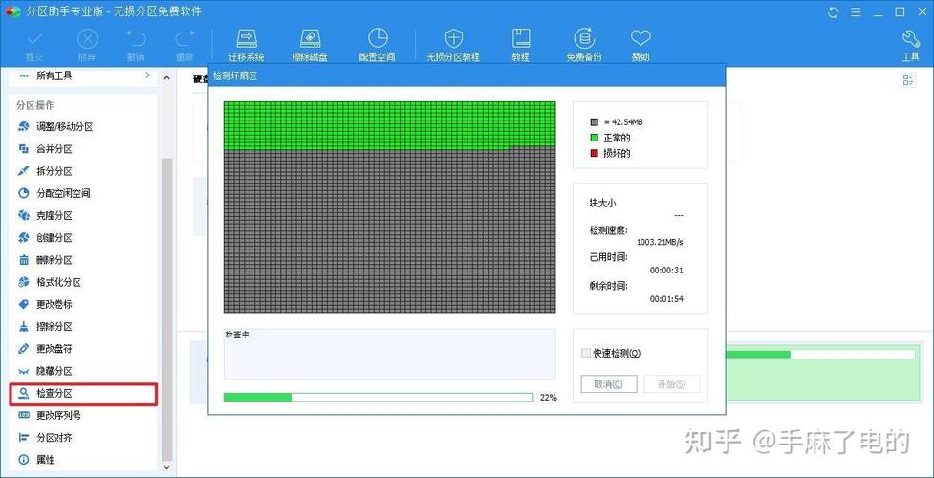Click the gray 42.54MB legend swatch
The width and height of the screenshot is (934, 478).
point(594,122)
